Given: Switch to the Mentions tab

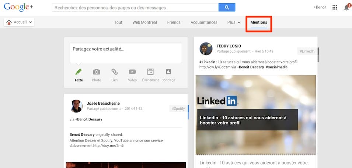Looking at the screenshot, I should point(259,22).
